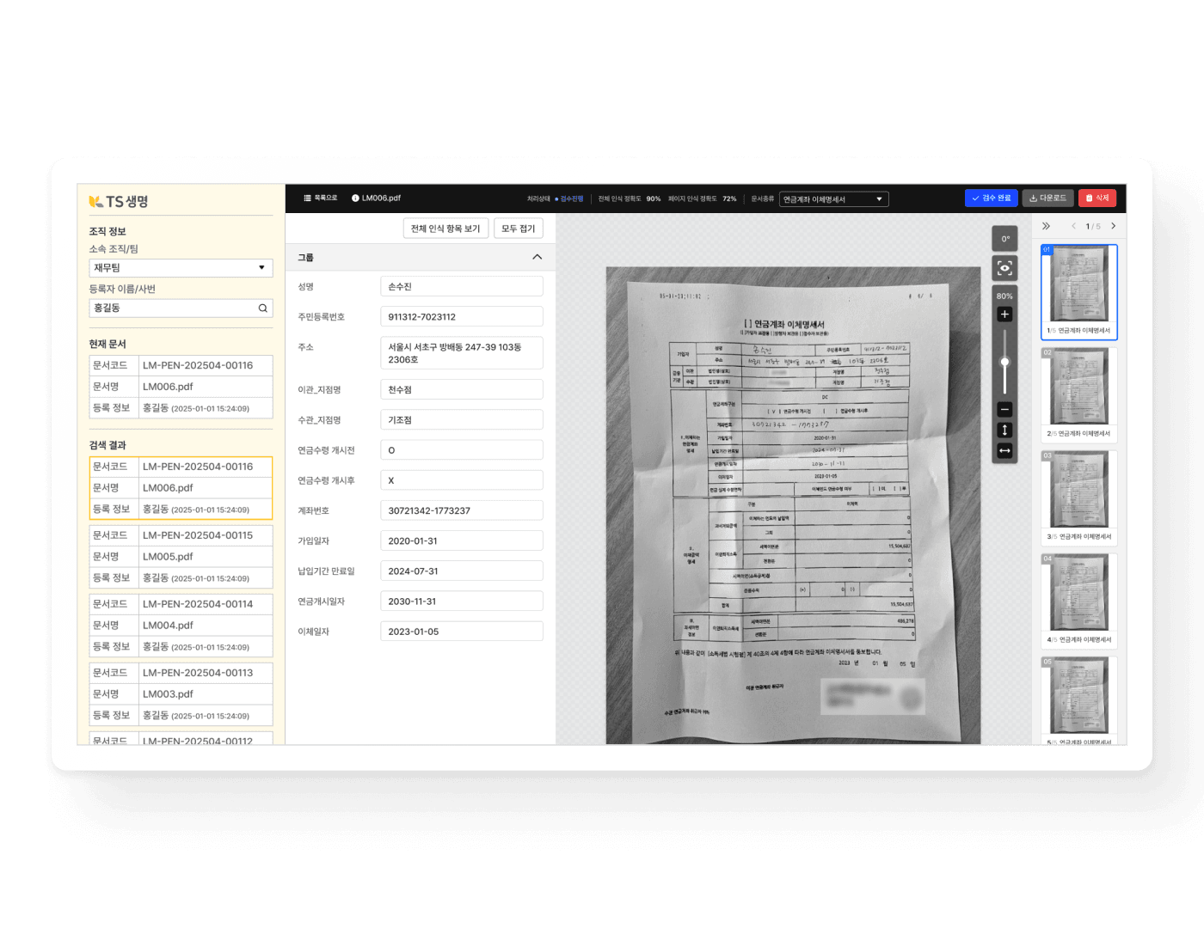This screenshot has height=928, width=1204.
Task: Collapse the thumbnail panel with double chevron
Action: point(1046,227)
